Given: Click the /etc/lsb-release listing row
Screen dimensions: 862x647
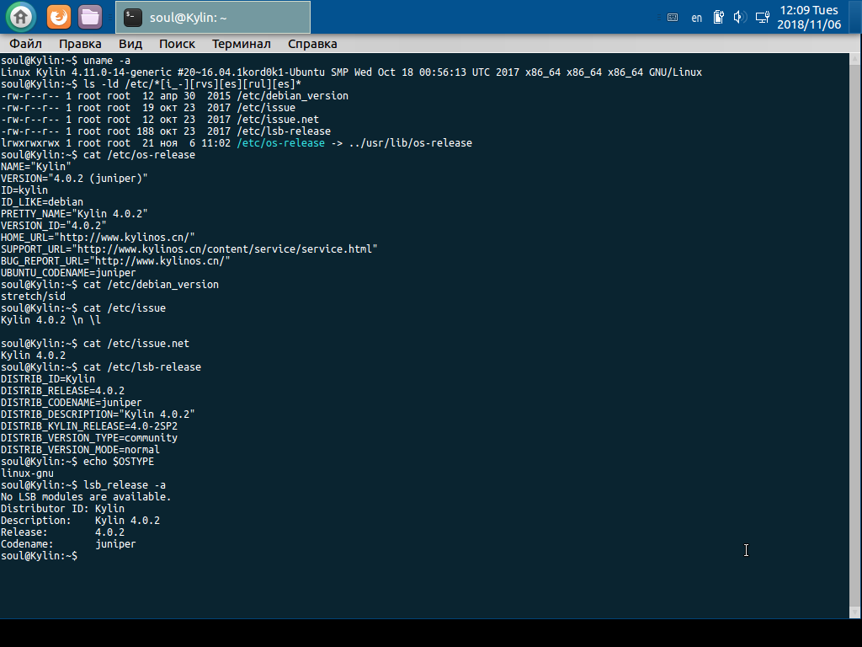Looking at the screenshot, I should [166, 131].
